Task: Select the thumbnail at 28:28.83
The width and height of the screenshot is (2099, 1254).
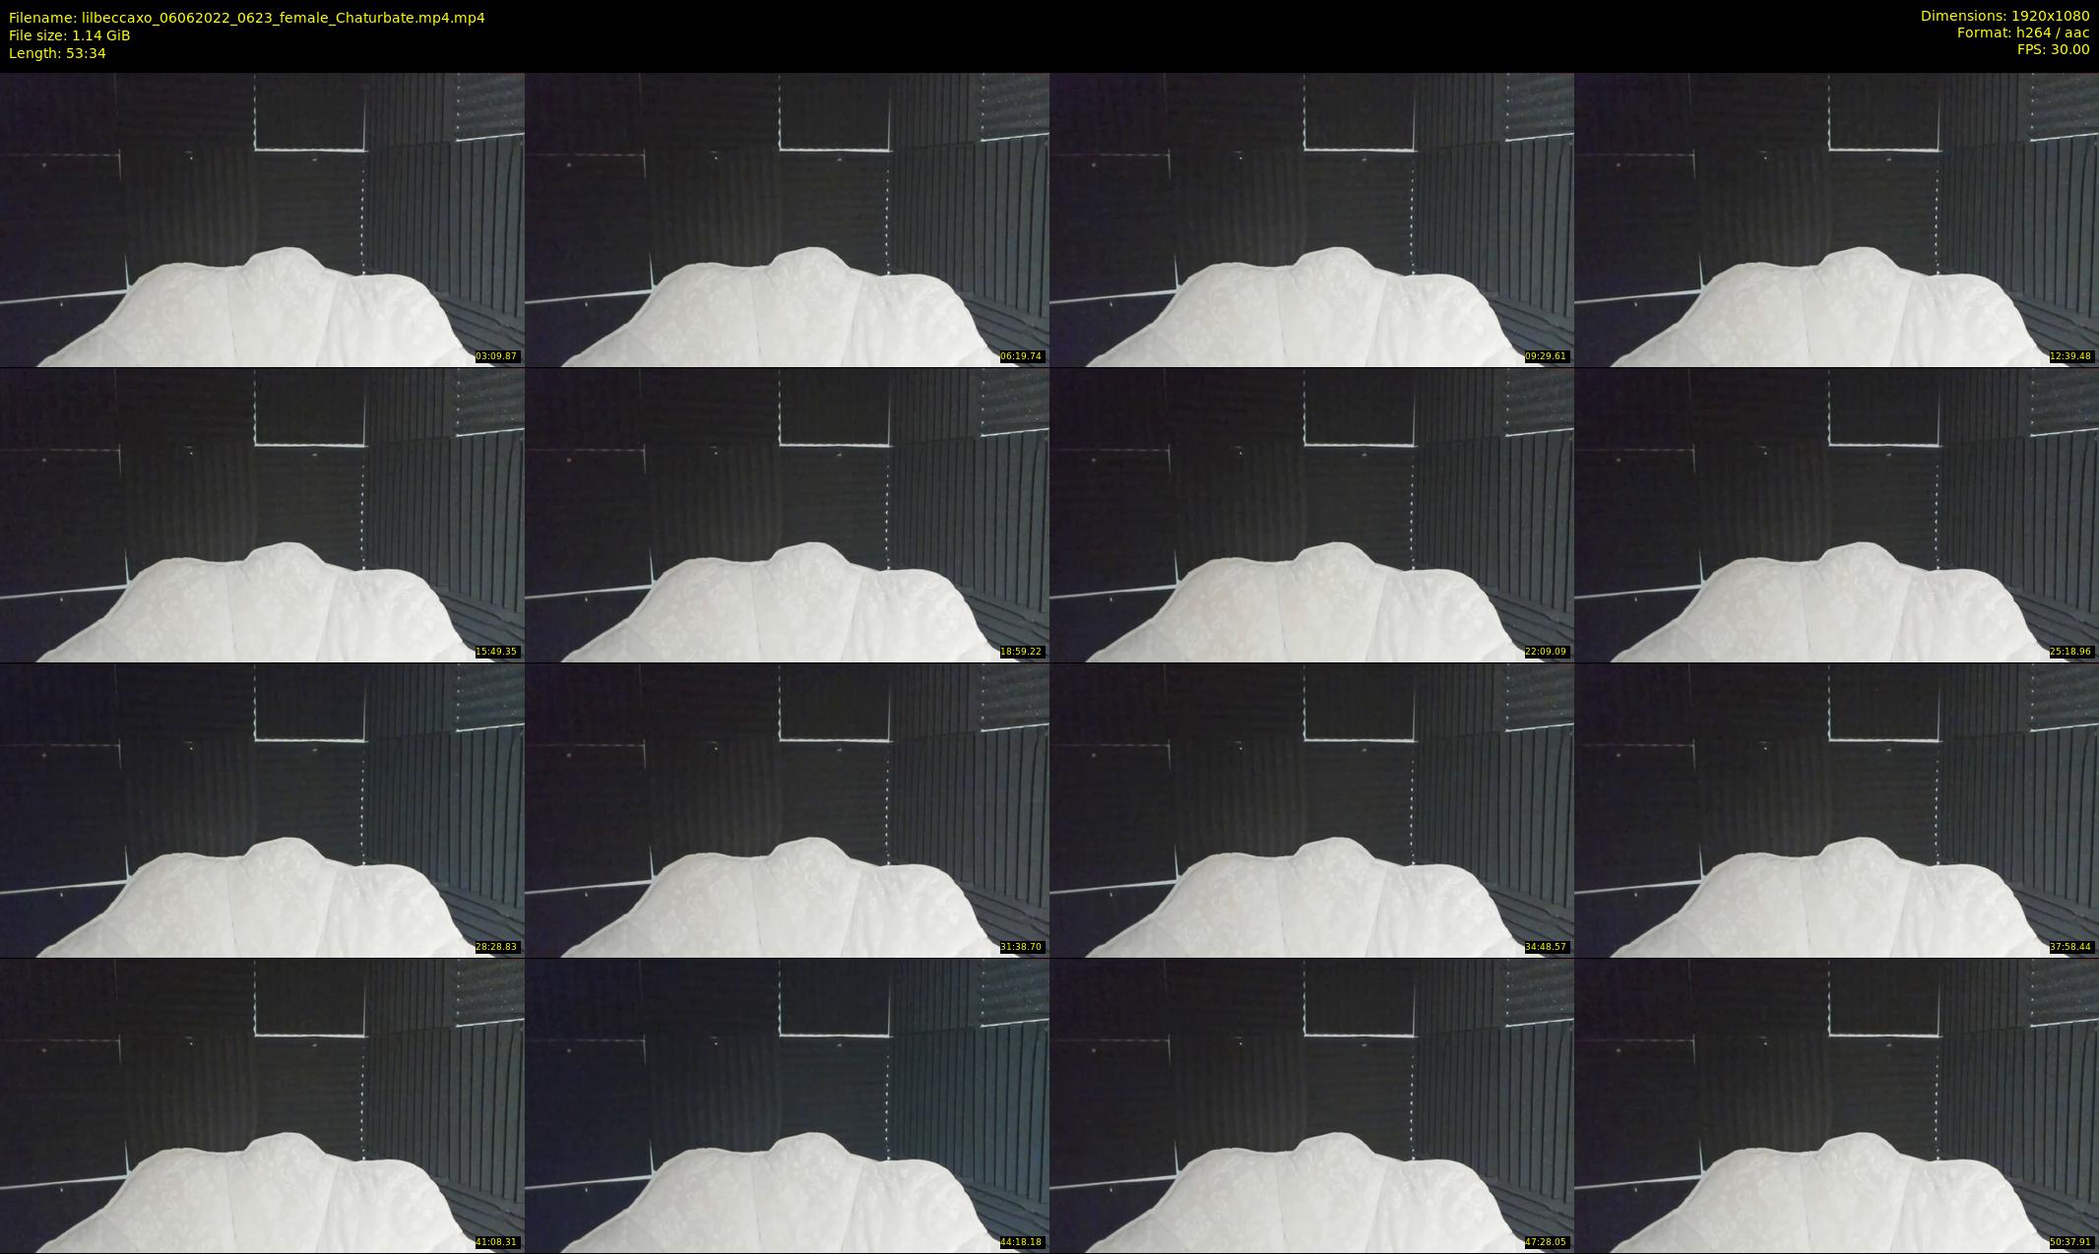Action: tap(262, 810)
